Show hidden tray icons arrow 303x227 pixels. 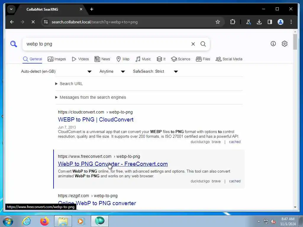pos(259,221)
